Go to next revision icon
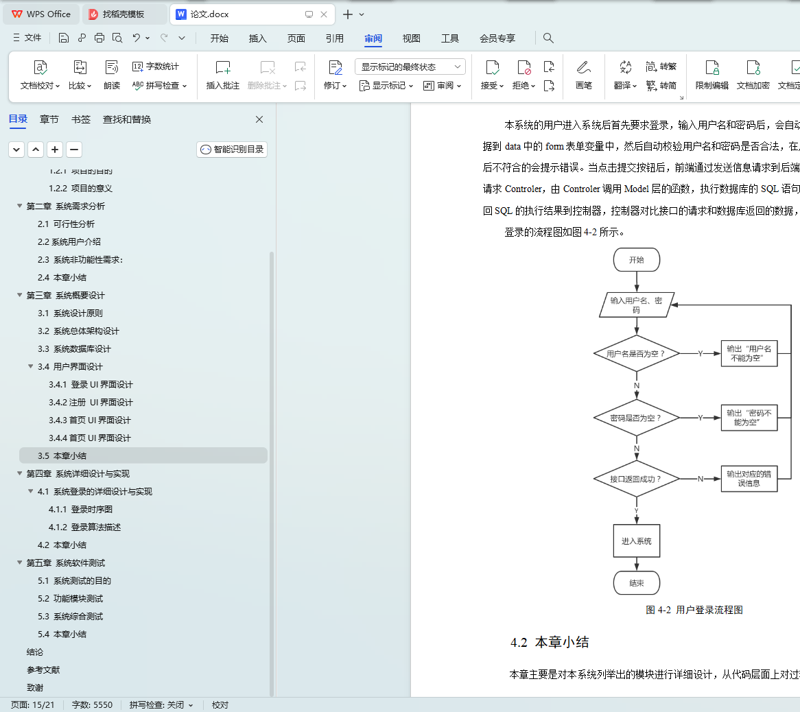The width and height of the screenshot is (800, 712). coord(549,86)
